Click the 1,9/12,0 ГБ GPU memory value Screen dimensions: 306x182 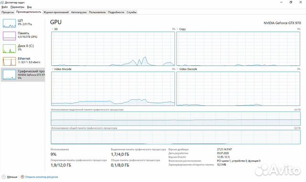(x=61, y=165)
